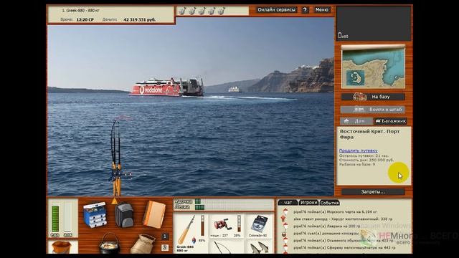Click the Greek-880 fishing rod item
This screenshot has height=258, width=459.
186,230
